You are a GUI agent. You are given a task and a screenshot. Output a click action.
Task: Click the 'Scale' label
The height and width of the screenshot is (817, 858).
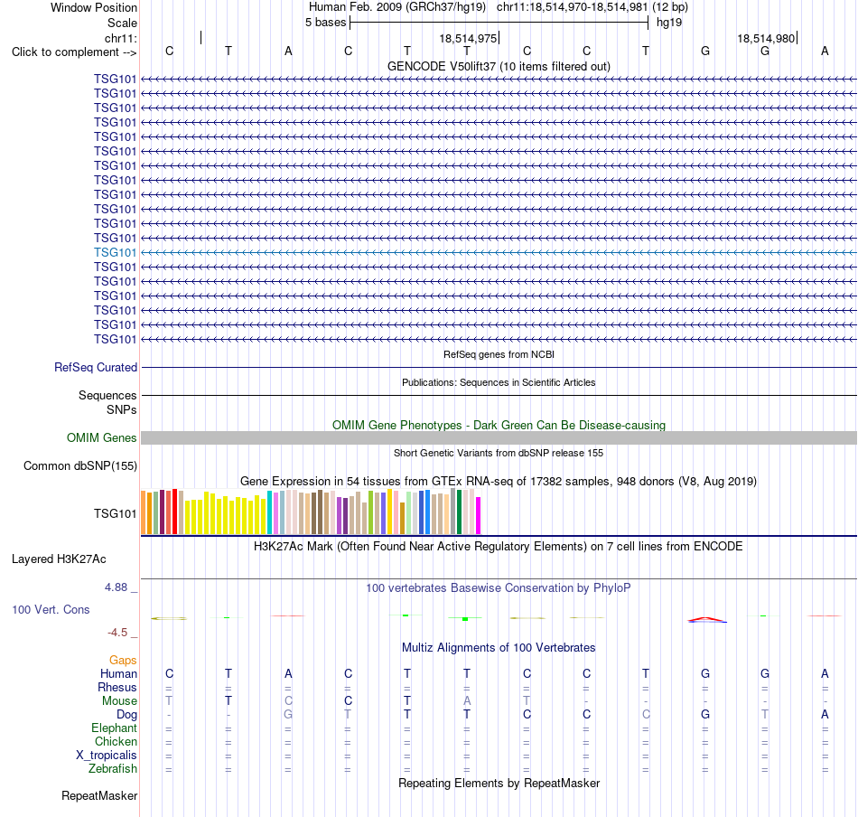tap(123, 23)
